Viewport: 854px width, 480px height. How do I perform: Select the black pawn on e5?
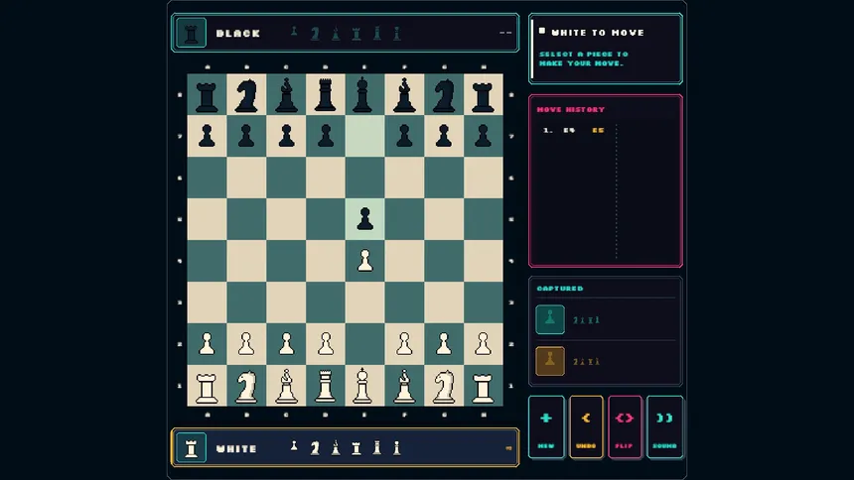tap(364, 219)
